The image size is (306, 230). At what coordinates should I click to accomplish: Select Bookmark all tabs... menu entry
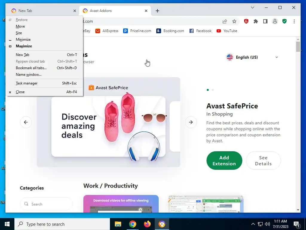[45, 68]
